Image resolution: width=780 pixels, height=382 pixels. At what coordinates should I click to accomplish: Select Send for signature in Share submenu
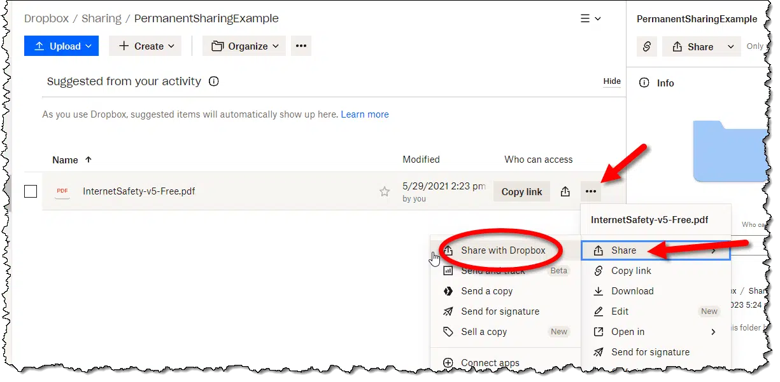[505, 311]
